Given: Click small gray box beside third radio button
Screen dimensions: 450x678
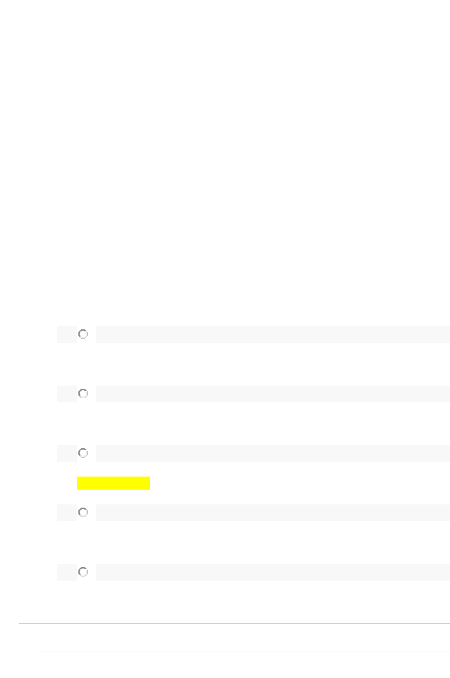Looking at the screenshot, I should click(67, 453).
